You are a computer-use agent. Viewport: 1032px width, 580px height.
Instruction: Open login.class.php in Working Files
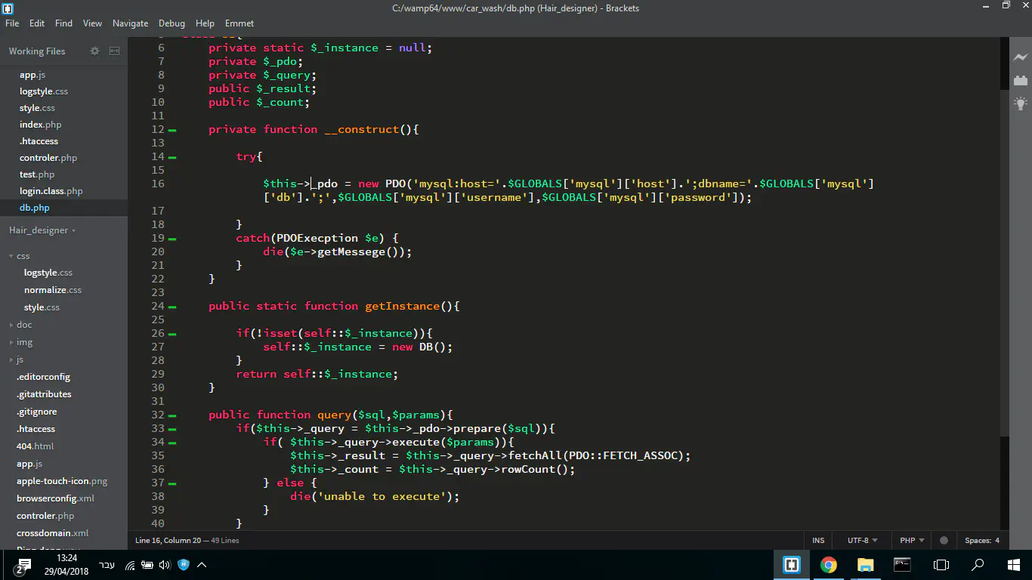pyautogui.click(x=51, y=191)
